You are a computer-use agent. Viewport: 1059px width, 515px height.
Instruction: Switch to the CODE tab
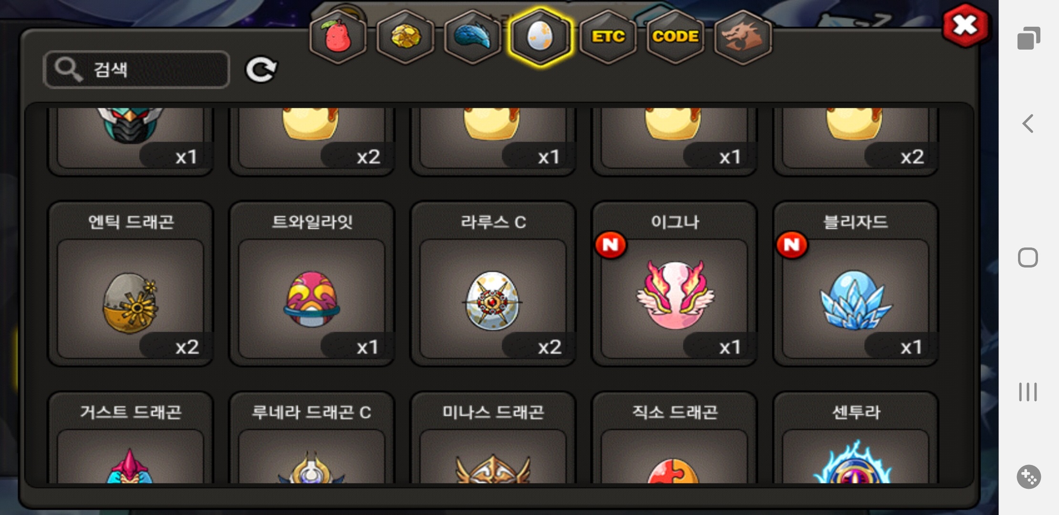tap(675, 37)
